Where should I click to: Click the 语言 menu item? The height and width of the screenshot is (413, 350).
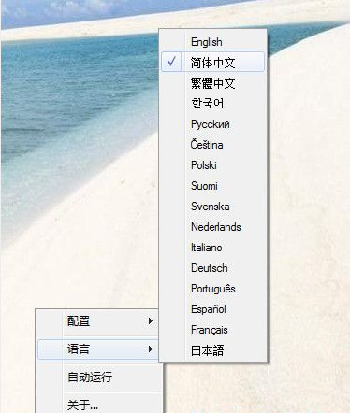(98, 349)
